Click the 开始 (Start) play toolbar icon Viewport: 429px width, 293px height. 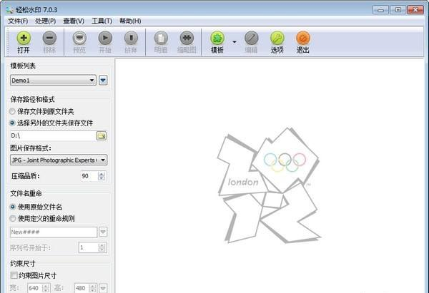[x=105, y=38]
